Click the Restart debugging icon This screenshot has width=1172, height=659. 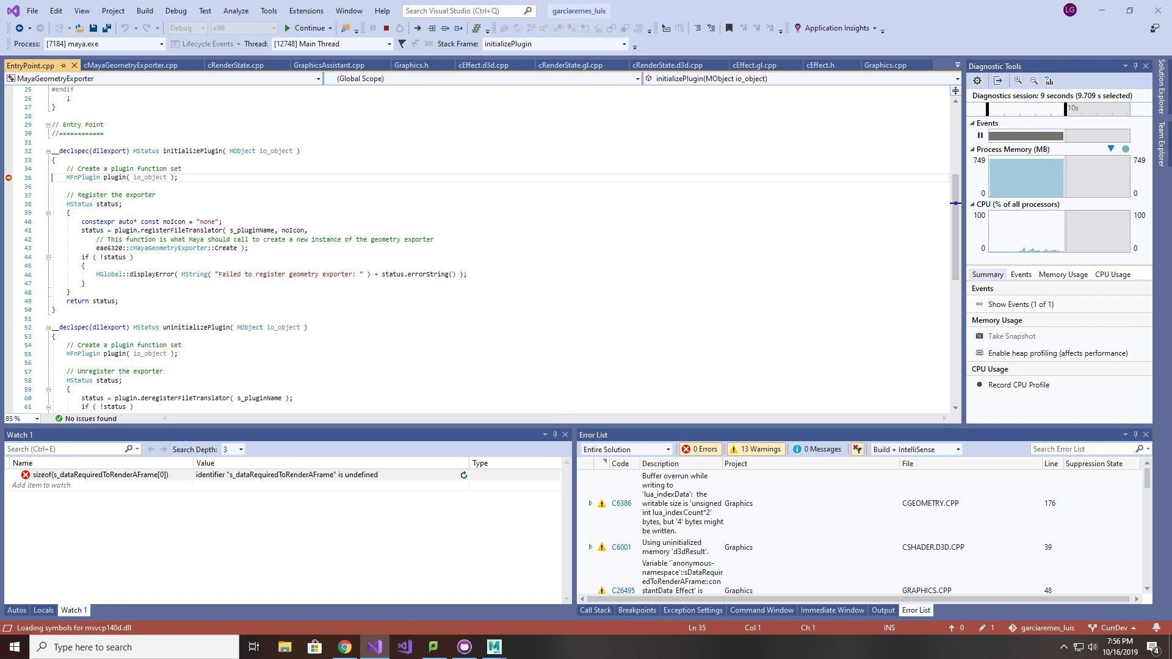[x=400, y=28]
